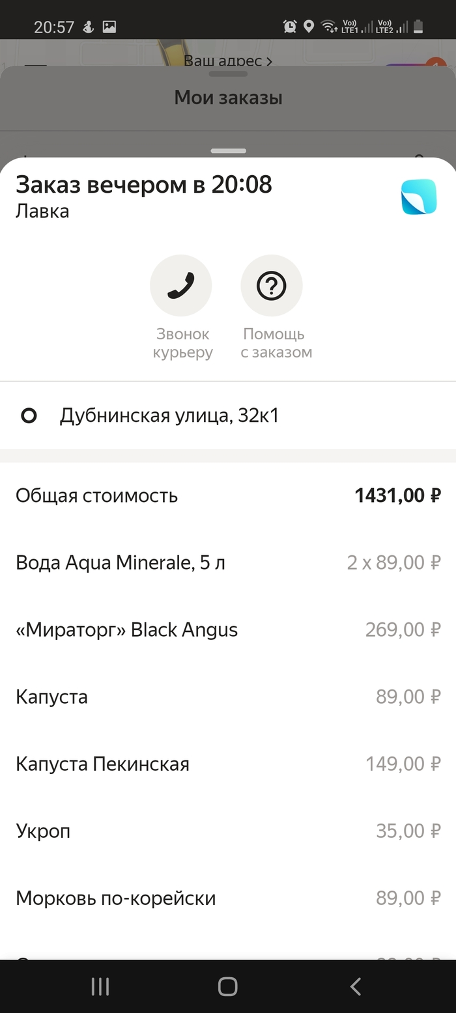Expand the 'Ваш адрес' address chevron
Screen dimensions: 456x1013
[268, 61]
